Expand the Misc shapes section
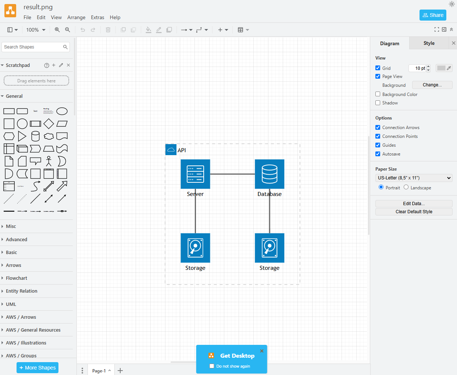This screenshot has height=375, width=457. coord(36,226)
